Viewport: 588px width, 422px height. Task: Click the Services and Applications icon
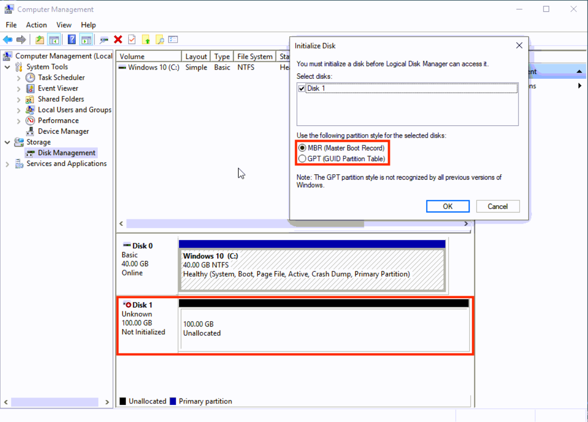pos(19,164)
